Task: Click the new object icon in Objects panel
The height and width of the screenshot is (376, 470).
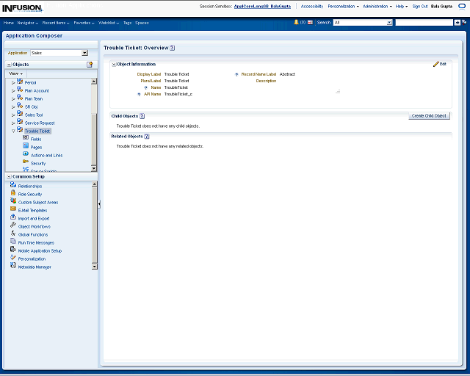Action: [90, 65]
